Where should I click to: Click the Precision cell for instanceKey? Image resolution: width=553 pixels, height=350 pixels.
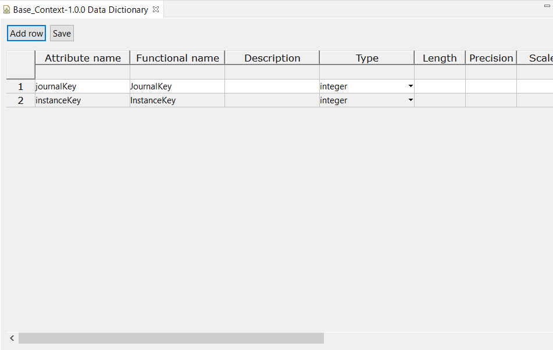(x=491, y=100)
